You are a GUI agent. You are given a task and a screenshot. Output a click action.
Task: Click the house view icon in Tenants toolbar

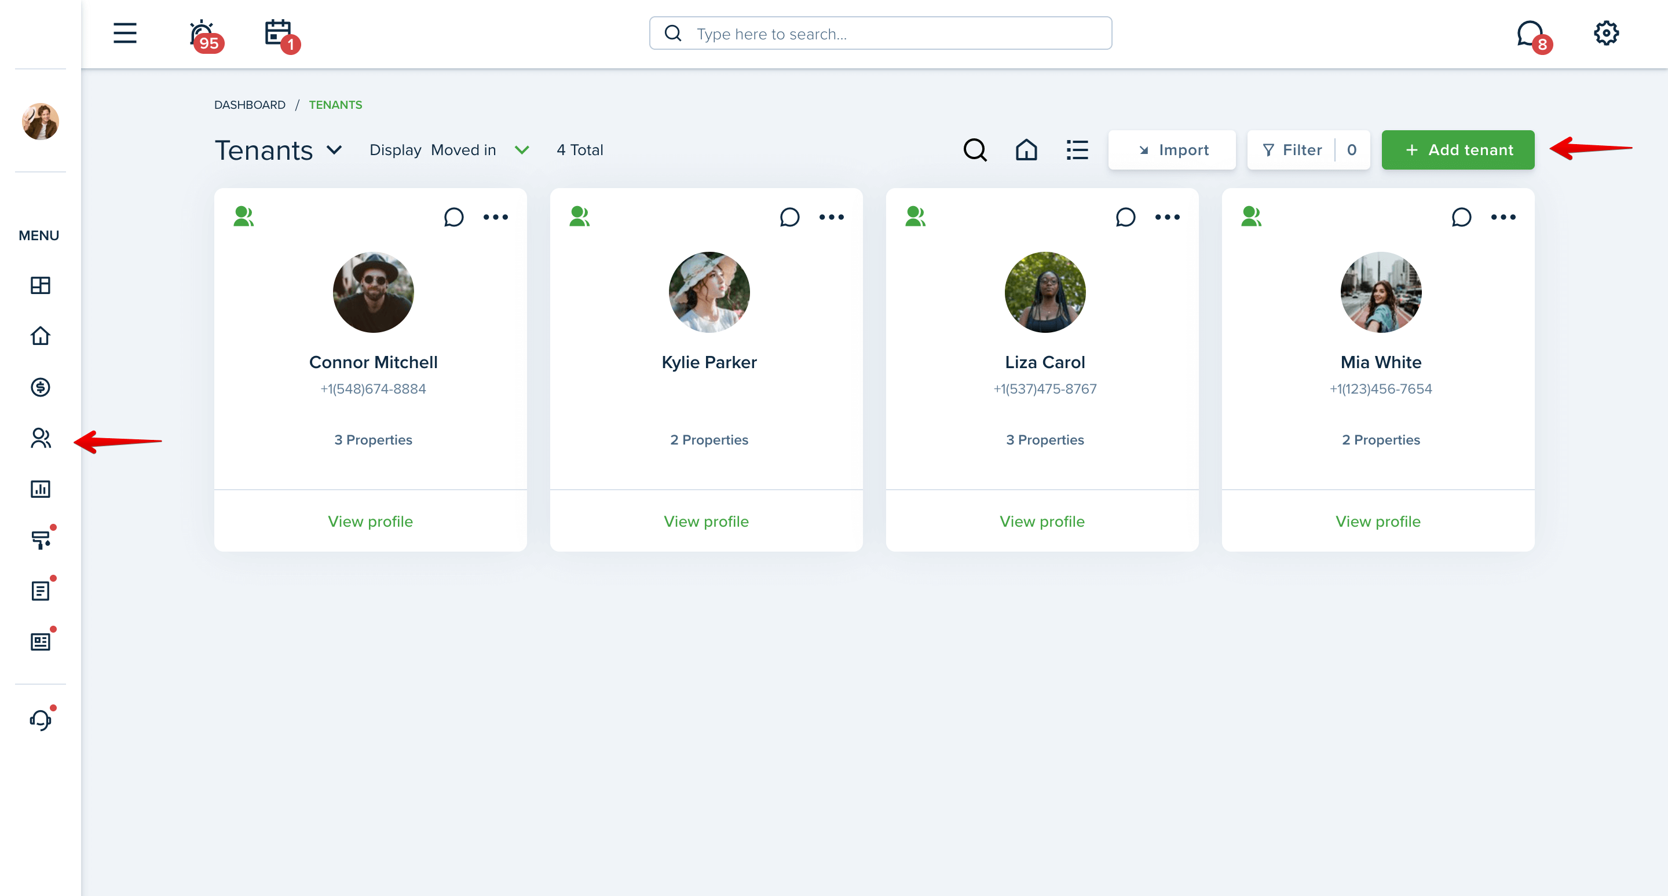pos(1026,150)
